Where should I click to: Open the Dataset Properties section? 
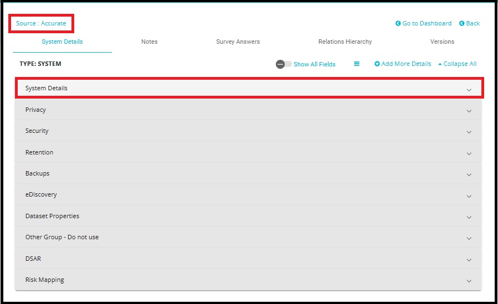tap(248, 216)
